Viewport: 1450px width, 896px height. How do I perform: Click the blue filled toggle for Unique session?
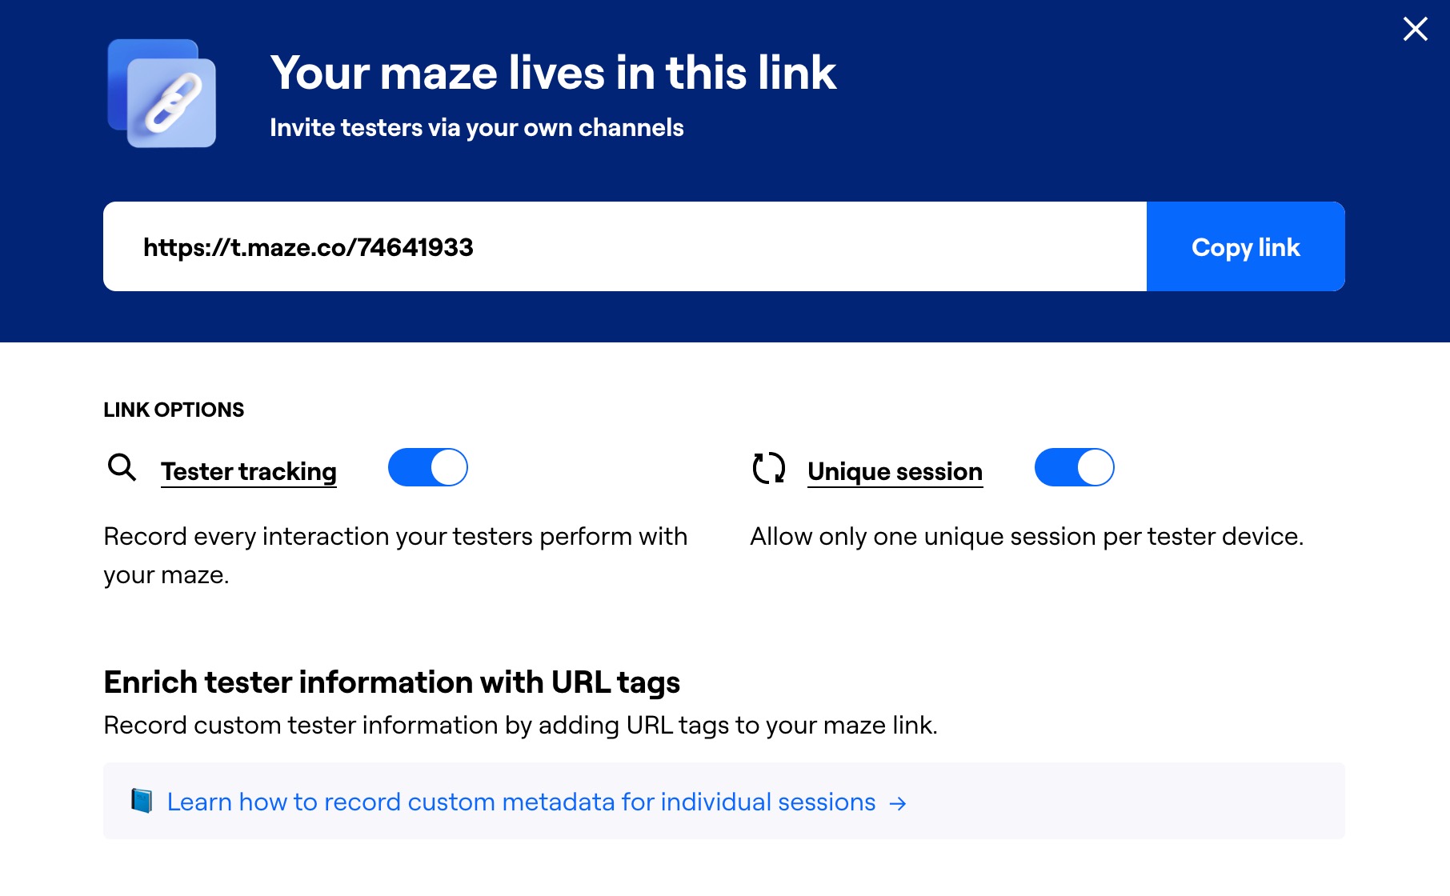(x=1074, y=467)
